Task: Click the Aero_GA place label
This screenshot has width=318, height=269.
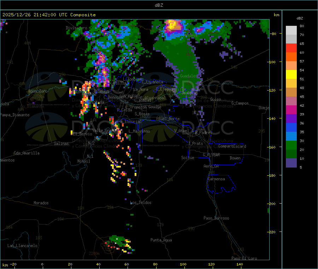Action: point(211,166)
